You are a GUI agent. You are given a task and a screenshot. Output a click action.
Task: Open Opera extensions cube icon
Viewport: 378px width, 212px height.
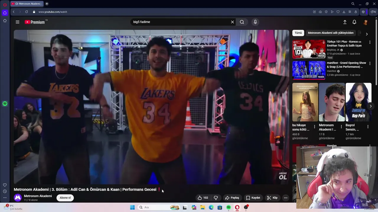(x=363, y=12)
